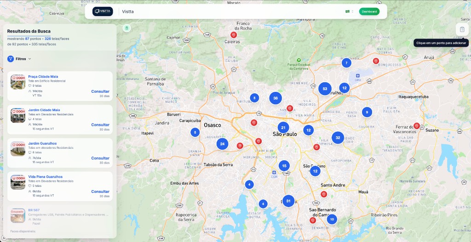471x242 pixels.
Task: Open map cluster marked 32
Action: tap(338, 138)
